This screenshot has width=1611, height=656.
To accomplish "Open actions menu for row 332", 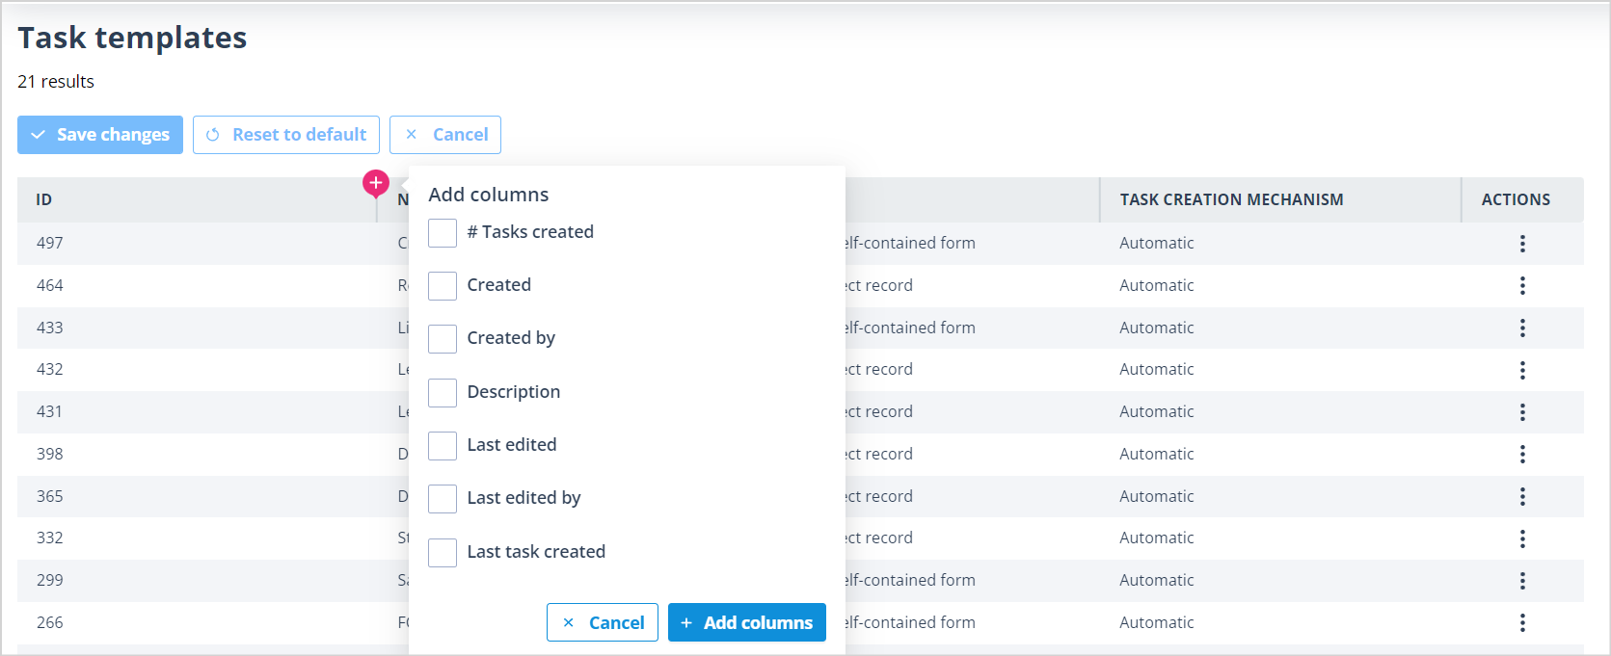I will point(1522,538).
